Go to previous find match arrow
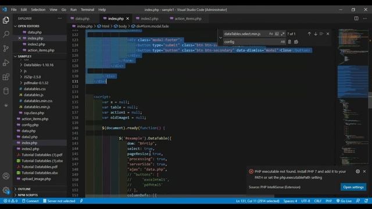Image resolution: width=372 pixels, height=209 pixels. (309, 34)
